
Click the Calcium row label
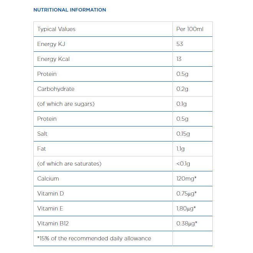click(x=48, y=179)
